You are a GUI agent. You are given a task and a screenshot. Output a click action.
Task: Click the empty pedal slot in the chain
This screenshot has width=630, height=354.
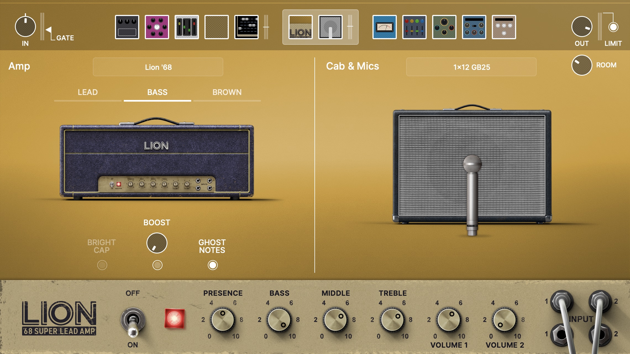pos(216,27)
